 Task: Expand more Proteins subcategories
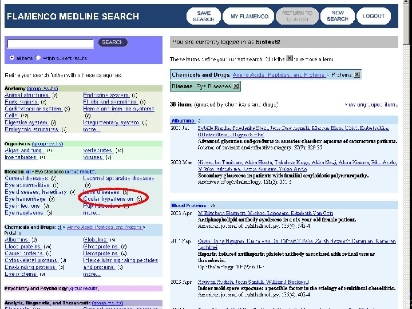tap(92, 274)
